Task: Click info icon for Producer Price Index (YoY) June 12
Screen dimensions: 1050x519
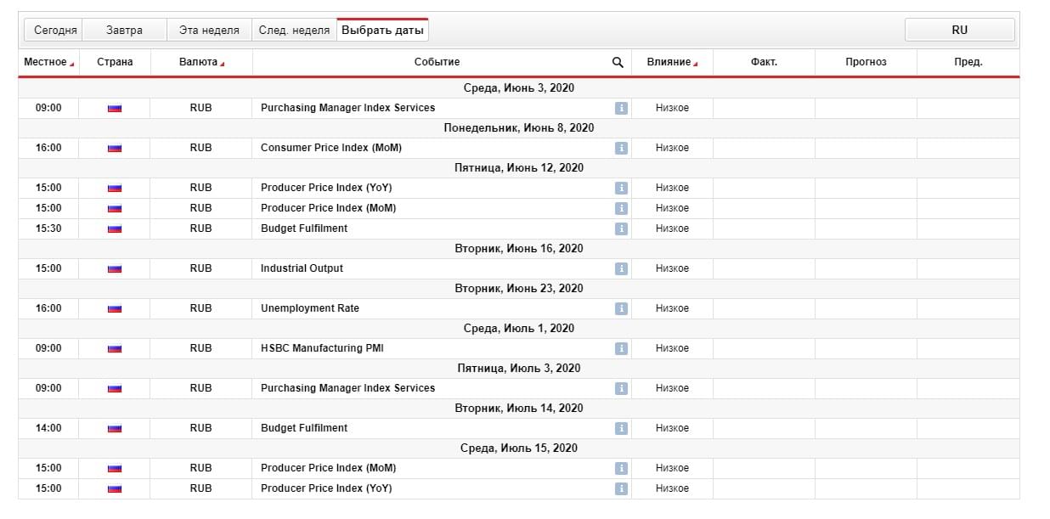Action: click(621, 188)
